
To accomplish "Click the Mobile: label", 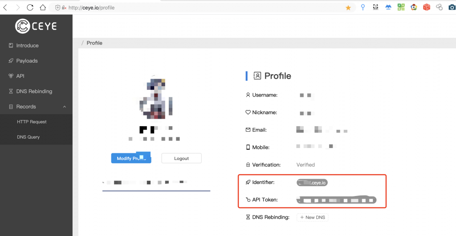I will [x=261, y=147].
